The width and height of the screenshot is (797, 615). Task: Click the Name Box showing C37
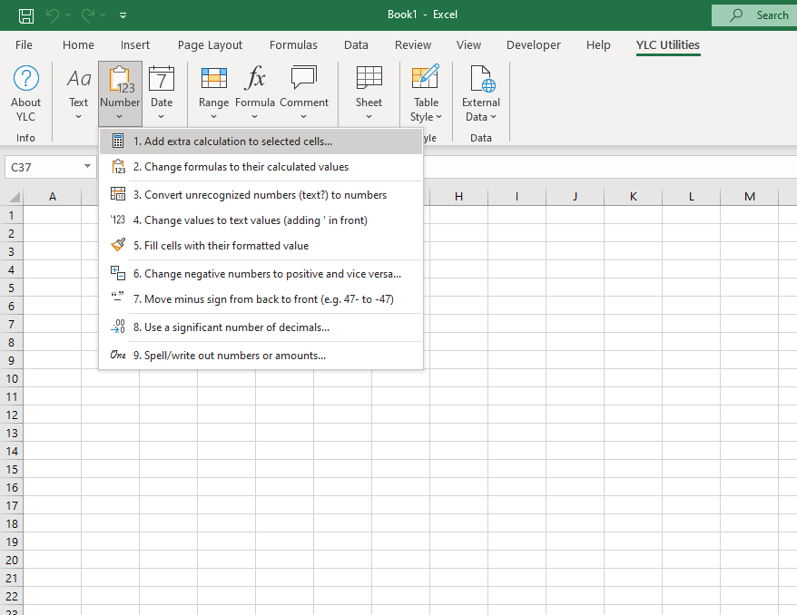[x=43, y=167]
